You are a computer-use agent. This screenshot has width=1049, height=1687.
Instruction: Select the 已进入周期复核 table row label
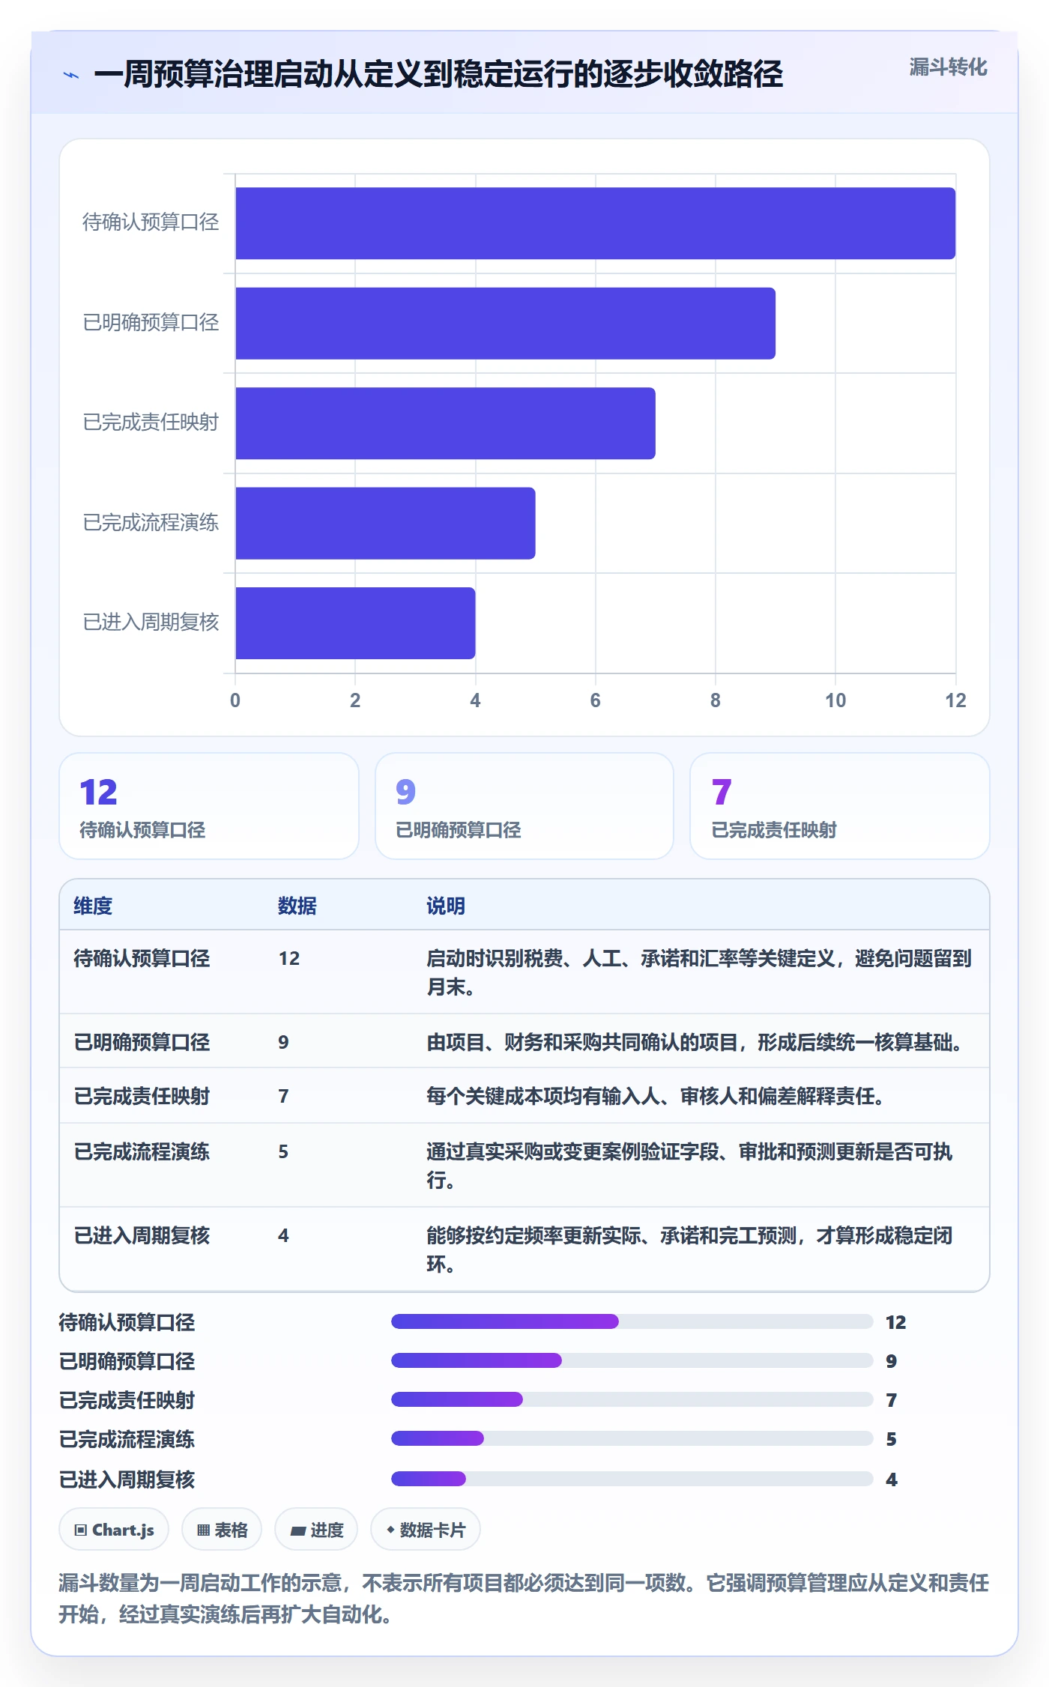(142, 1235)
